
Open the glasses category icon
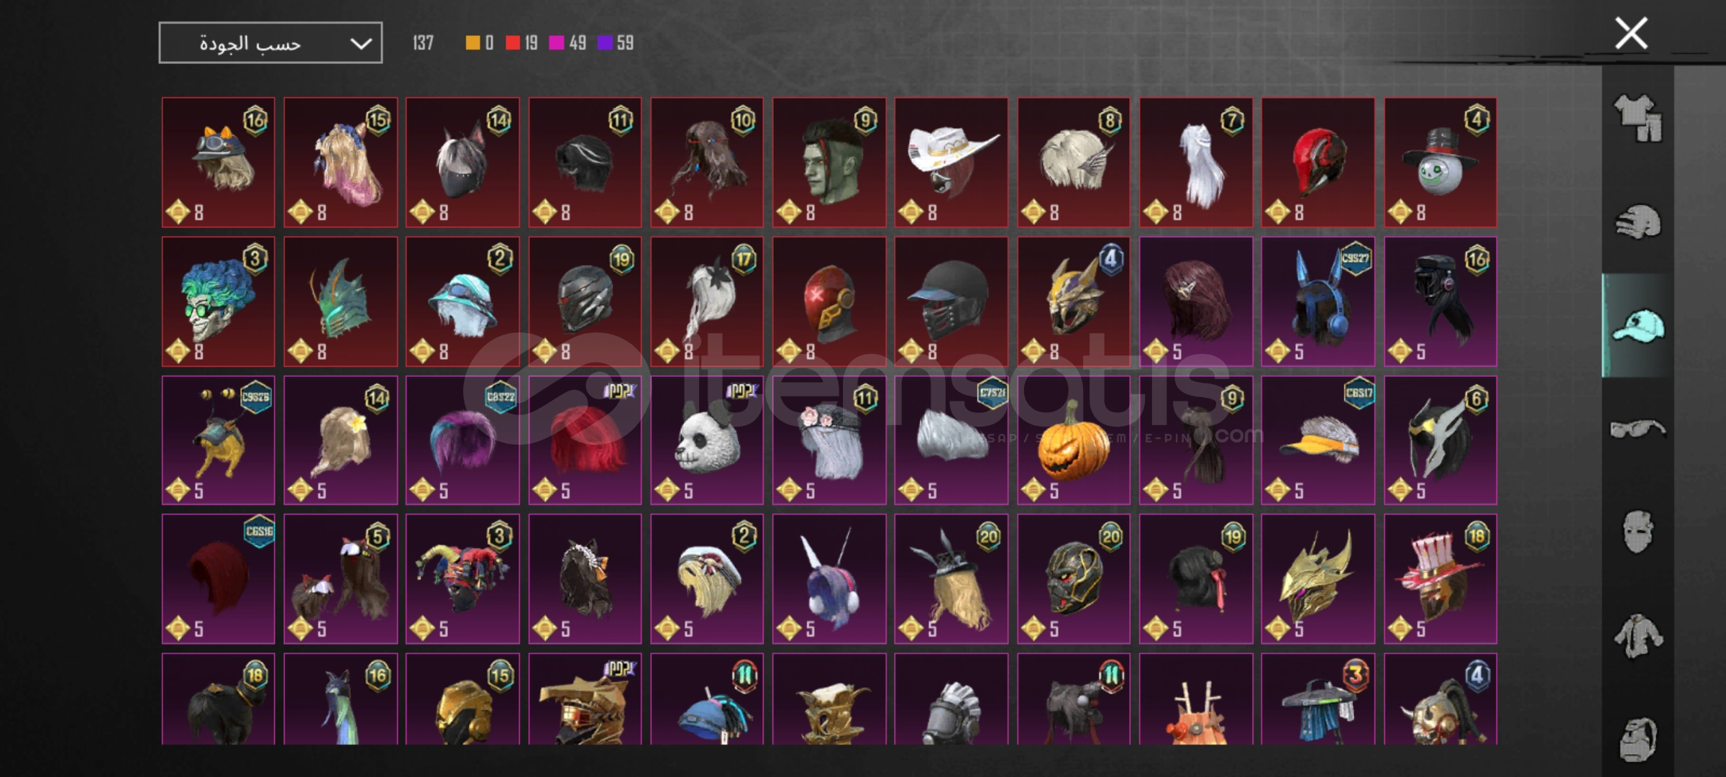(x=1638, y=430)
